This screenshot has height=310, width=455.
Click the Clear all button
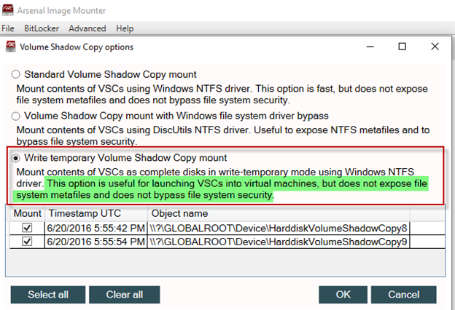click(125, 295)
